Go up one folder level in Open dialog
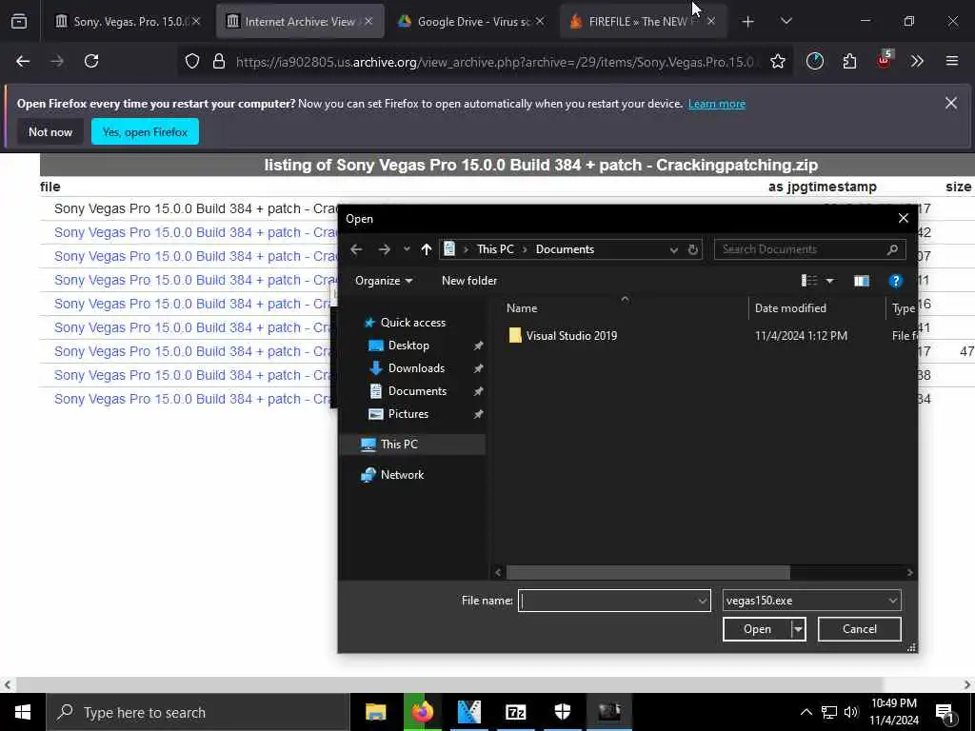This screenshot has height=731, width=975. tap(426, 249)
